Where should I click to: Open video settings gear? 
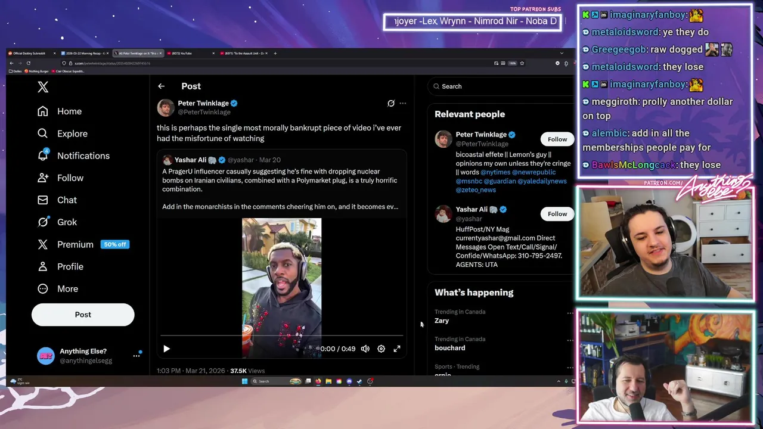click(381, 349)
